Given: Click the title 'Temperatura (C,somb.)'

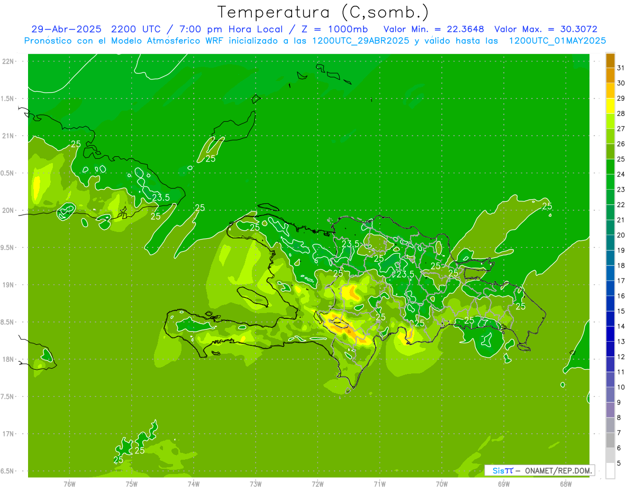Looking at the screenshot, I should click(323, 12).
